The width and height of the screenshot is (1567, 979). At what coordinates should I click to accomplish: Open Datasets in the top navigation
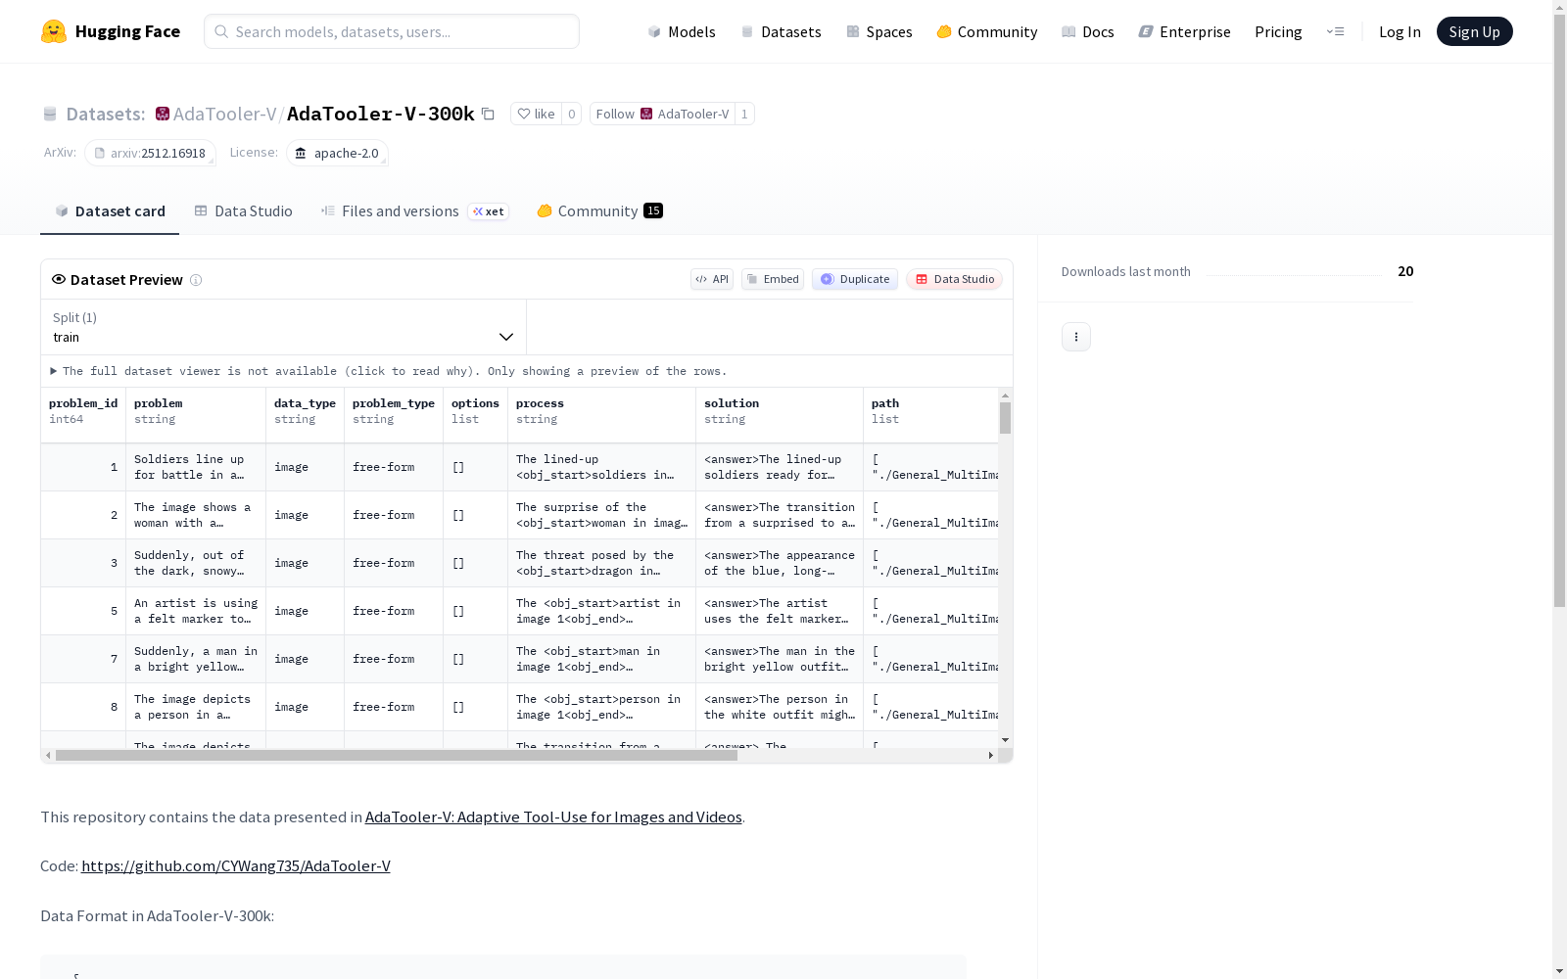tap(782, 31)
